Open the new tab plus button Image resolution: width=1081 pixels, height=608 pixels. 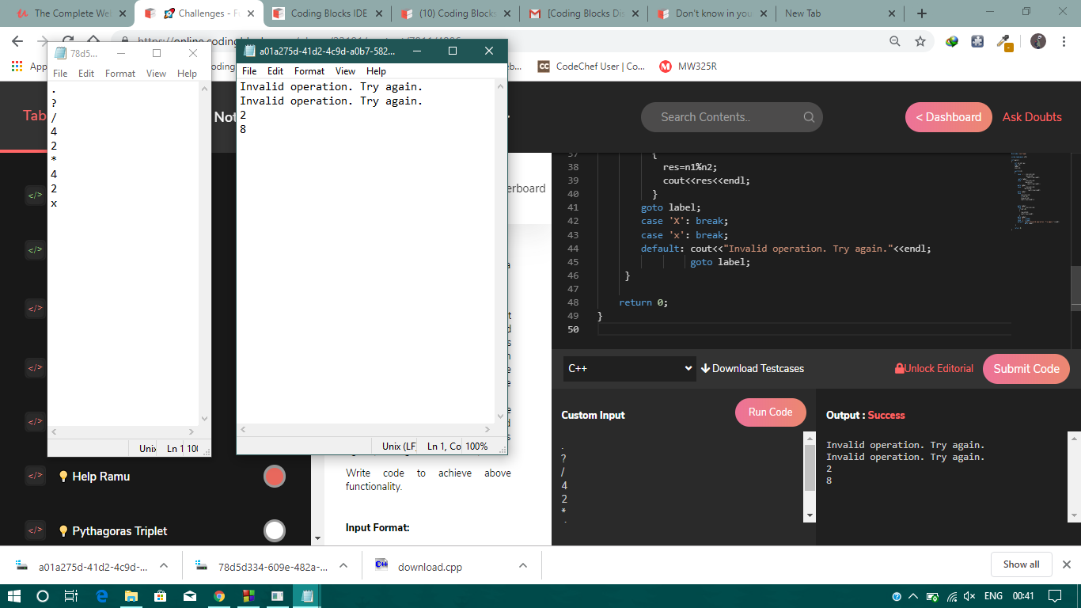click(921, 13)
